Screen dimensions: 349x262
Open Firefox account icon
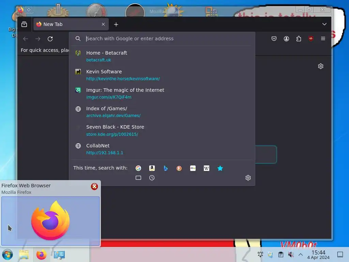coord(286,39)
